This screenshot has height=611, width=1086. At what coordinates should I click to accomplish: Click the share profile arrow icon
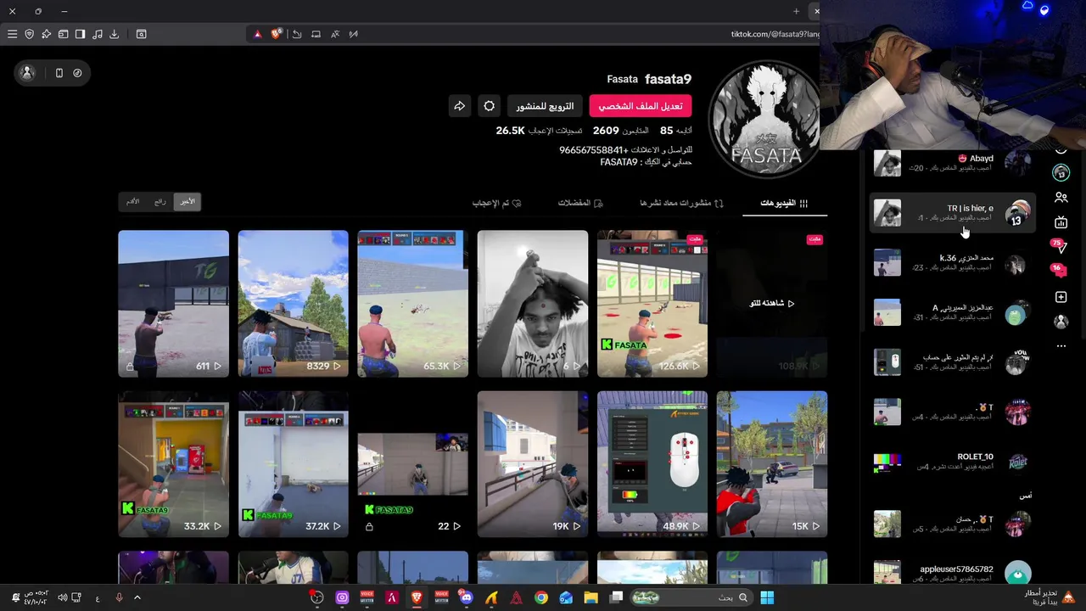click(x=459, y=106)
